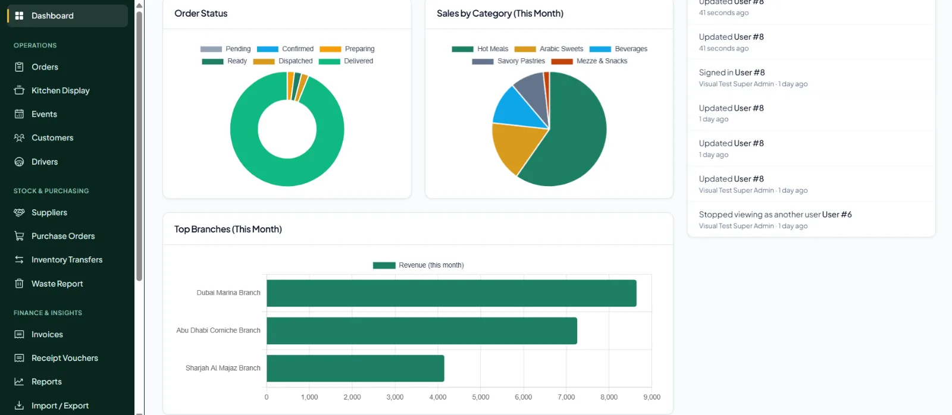Click the Events calendar icon

pyautogui.click(x=19, y=114)
